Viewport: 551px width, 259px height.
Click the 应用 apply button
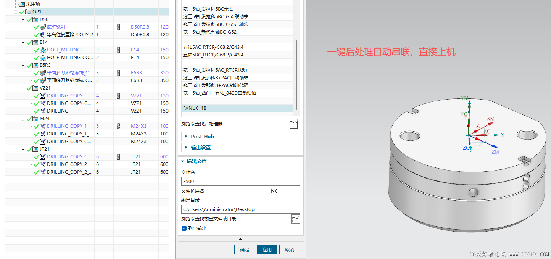267,250
